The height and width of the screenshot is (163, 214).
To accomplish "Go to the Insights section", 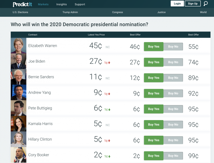I will click(x=62, y=4).
